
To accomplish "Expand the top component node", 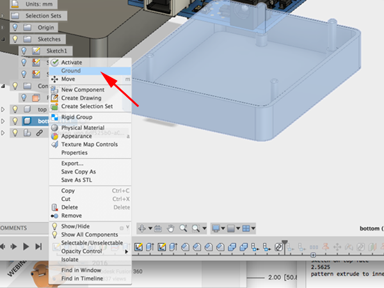I will [x=3, y=109].
